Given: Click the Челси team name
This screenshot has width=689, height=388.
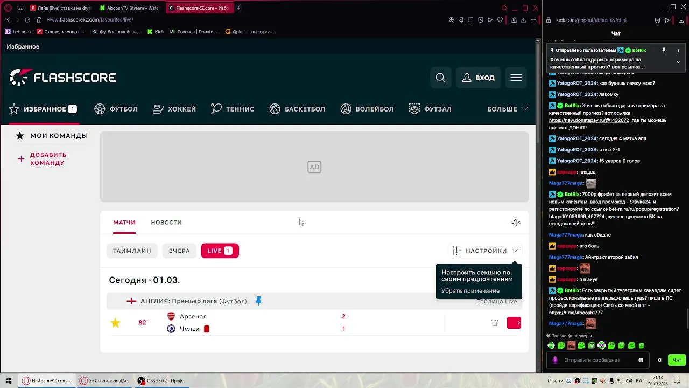Looking at the screenshot, I should pos(189,329).
